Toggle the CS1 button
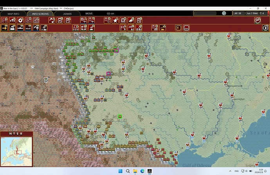This screenshot has width=270, height=175. pyautogui.click(x=186, y=28)
